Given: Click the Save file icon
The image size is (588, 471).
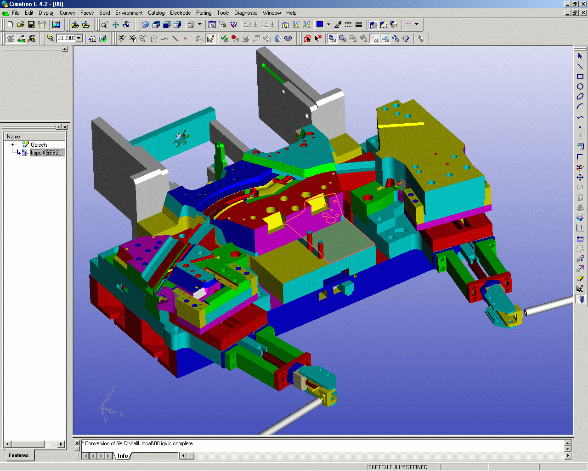Looking at the screenshot, I should 31,24.
